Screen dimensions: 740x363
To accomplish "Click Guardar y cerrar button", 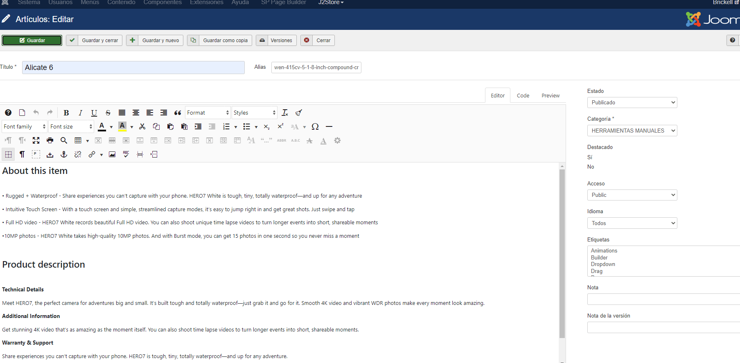I will (x=94, y=40).
